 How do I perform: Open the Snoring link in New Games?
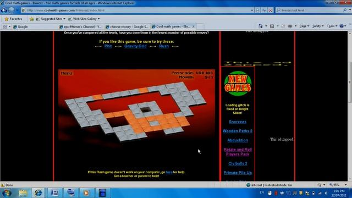pos(238,122)
